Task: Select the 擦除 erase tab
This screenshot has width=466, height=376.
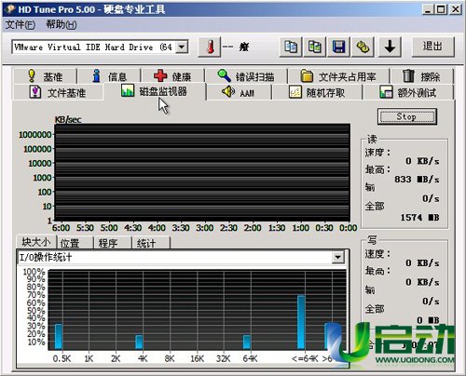Action: pos(421,76)
